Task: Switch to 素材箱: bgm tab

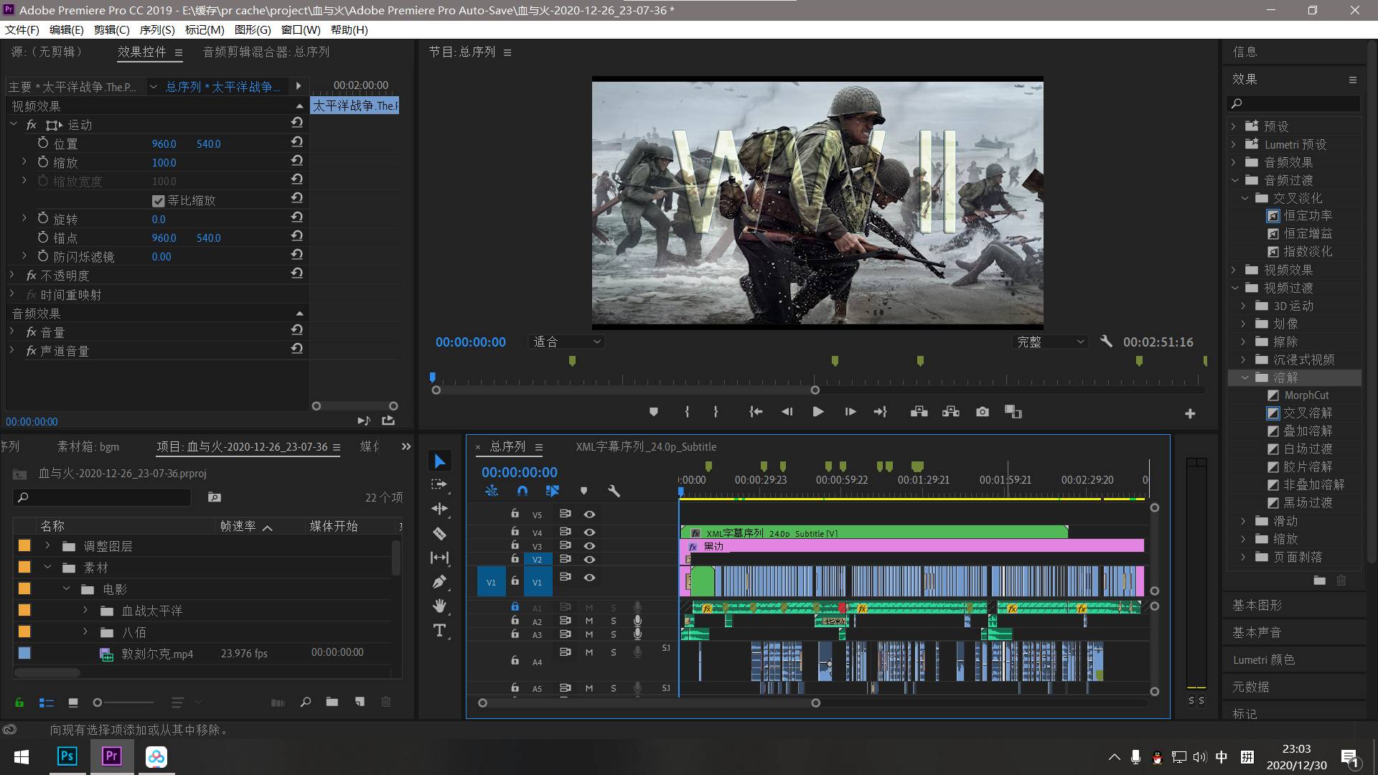Action: (x=88, y=446)
